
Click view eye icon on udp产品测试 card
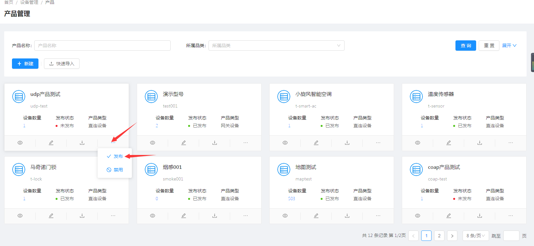[x=20, y=143]
